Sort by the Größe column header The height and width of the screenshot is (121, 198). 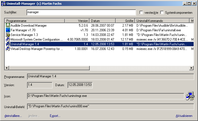pyautogui.click(x=125, y=21)
